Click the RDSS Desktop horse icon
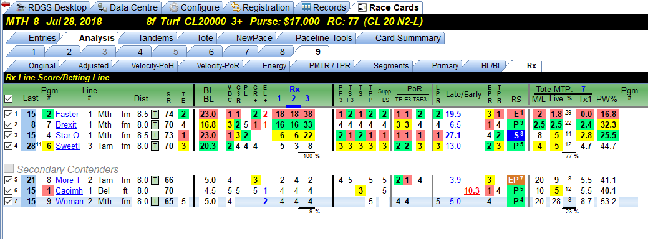Screen dimensions: 648x239 click(x=21, y=7)
